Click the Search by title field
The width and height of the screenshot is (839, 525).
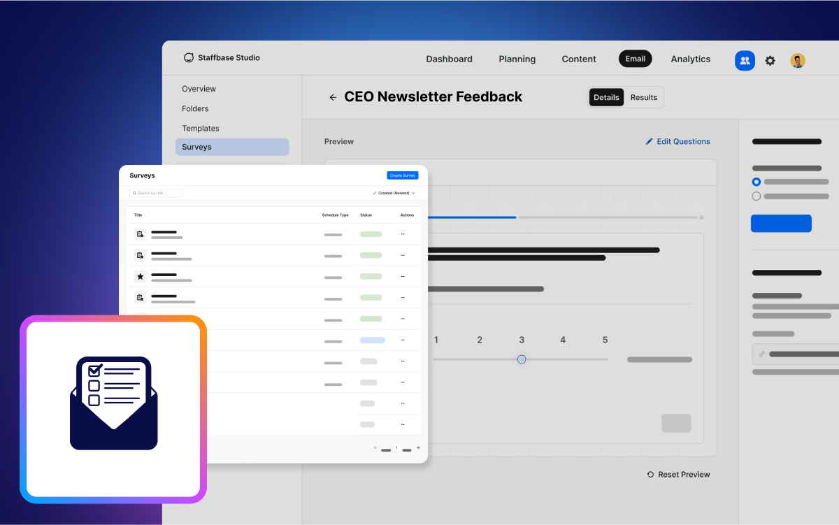pyautogui.click(x=155, y=193)
